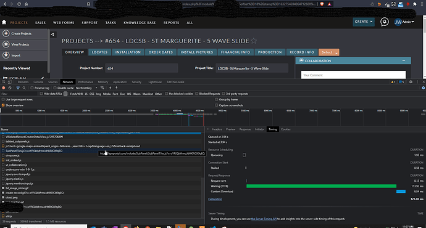Viewport: 426px width, 228px height.
Task: Toggle the network filter funnel icon
Action: pyautogui.click(x=18, y=88)
